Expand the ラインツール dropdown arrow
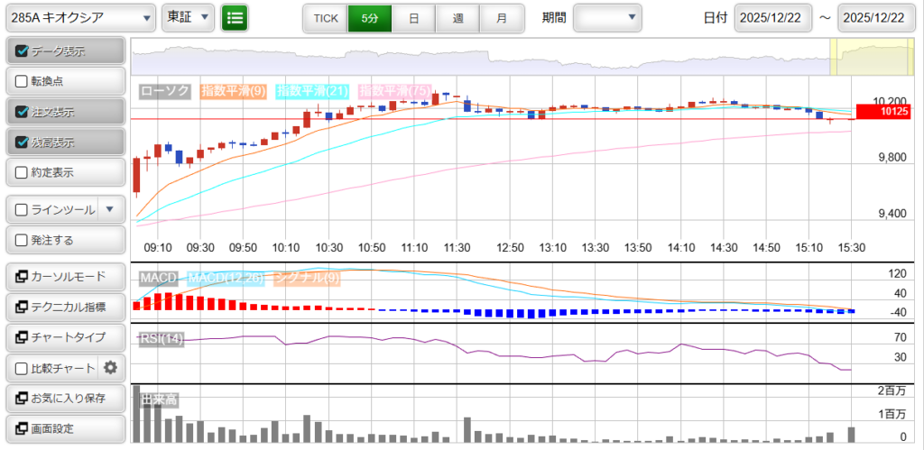Viewport: 924px width, 450px height. 110,209
